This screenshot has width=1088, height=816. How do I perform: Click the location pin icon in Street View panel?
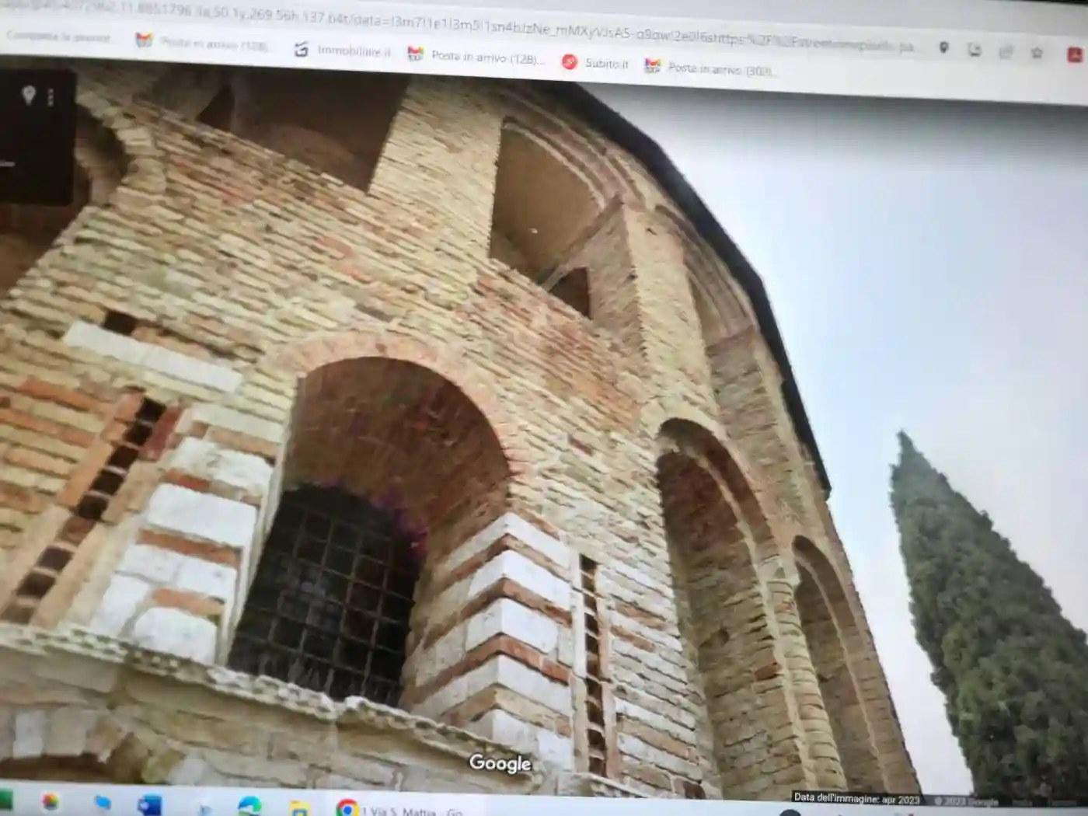(x=29, y=95)
